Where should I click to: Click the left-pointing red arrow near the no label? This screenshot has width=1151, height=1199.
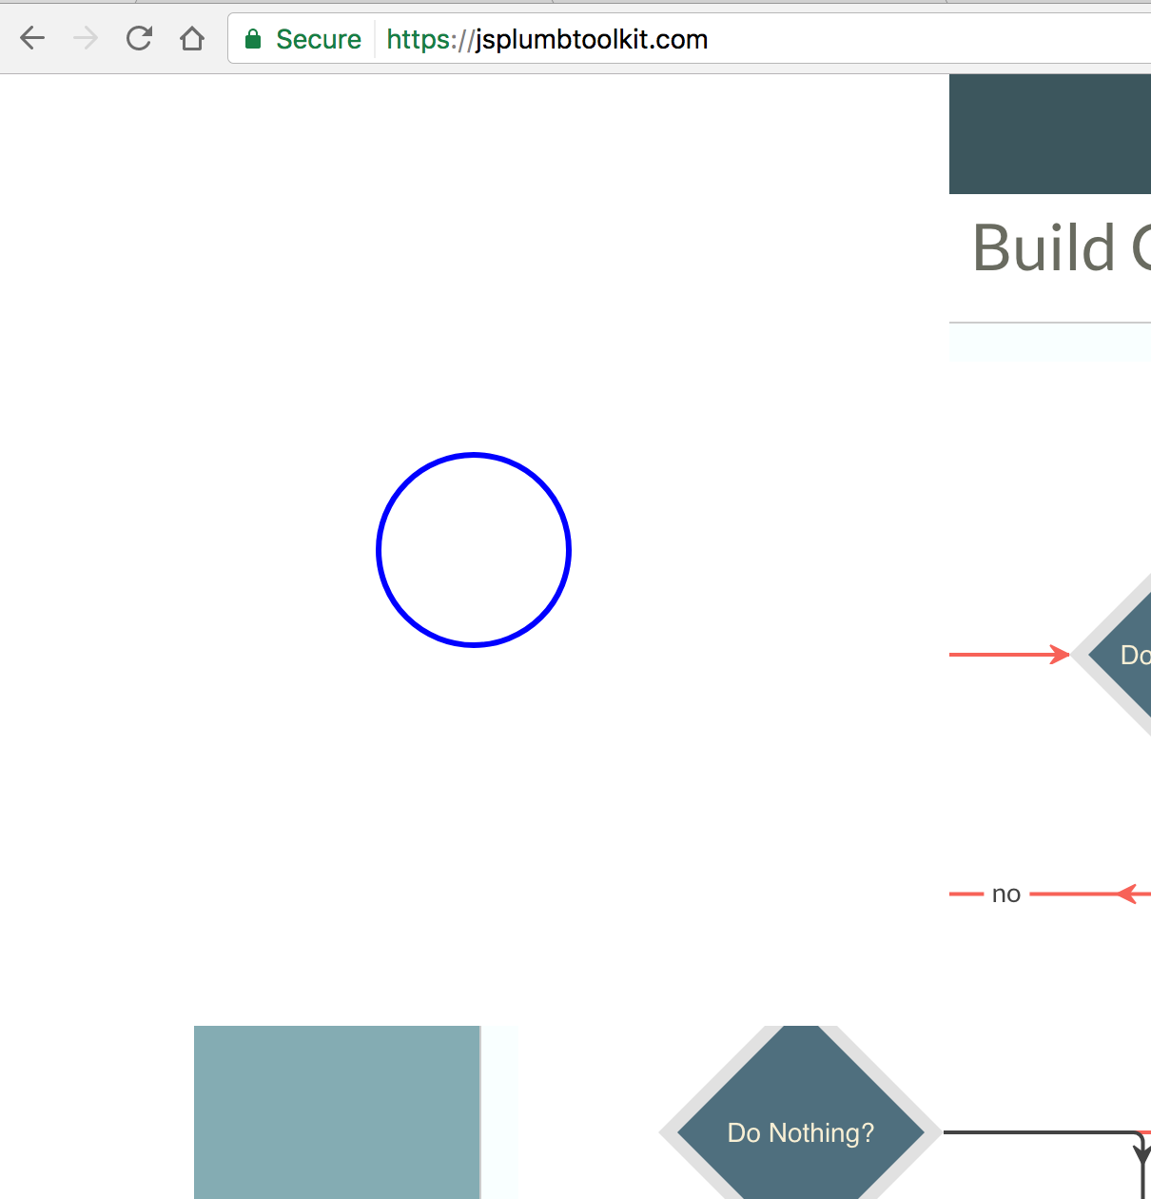point(1132,893)
